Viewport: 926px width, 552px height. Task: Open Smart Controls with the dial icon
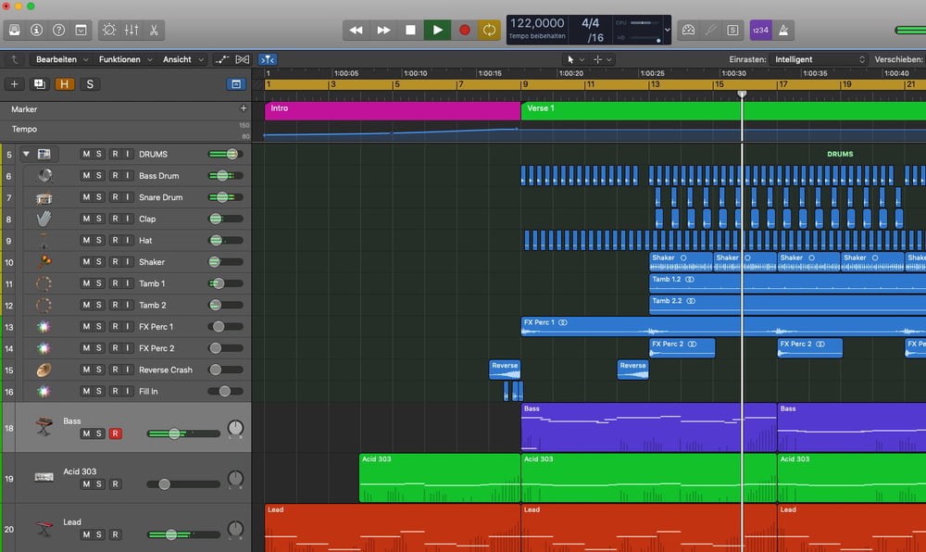(x=109, y=30)
